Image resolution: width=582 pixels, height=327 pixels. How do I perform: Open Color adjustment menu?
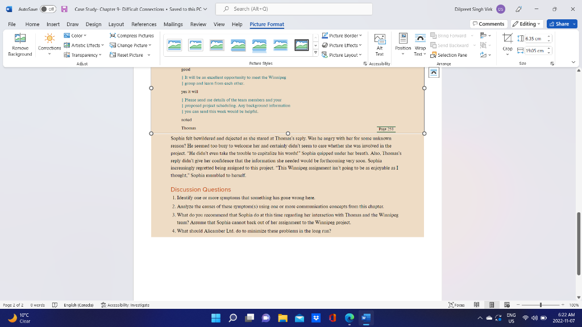75,36
